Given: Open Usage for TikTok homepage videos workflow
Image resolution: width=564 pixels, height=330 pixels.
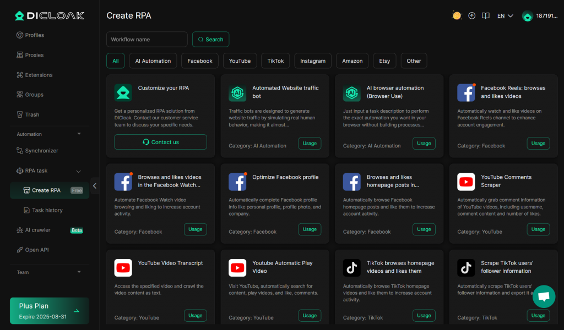Looking at the screenshot, I should (x=424, y=316).
